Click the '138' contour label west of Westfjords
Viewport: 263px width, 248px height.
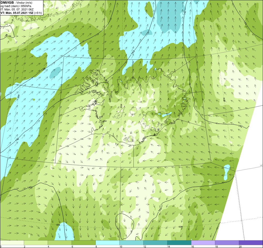click(x=43, y=69)
